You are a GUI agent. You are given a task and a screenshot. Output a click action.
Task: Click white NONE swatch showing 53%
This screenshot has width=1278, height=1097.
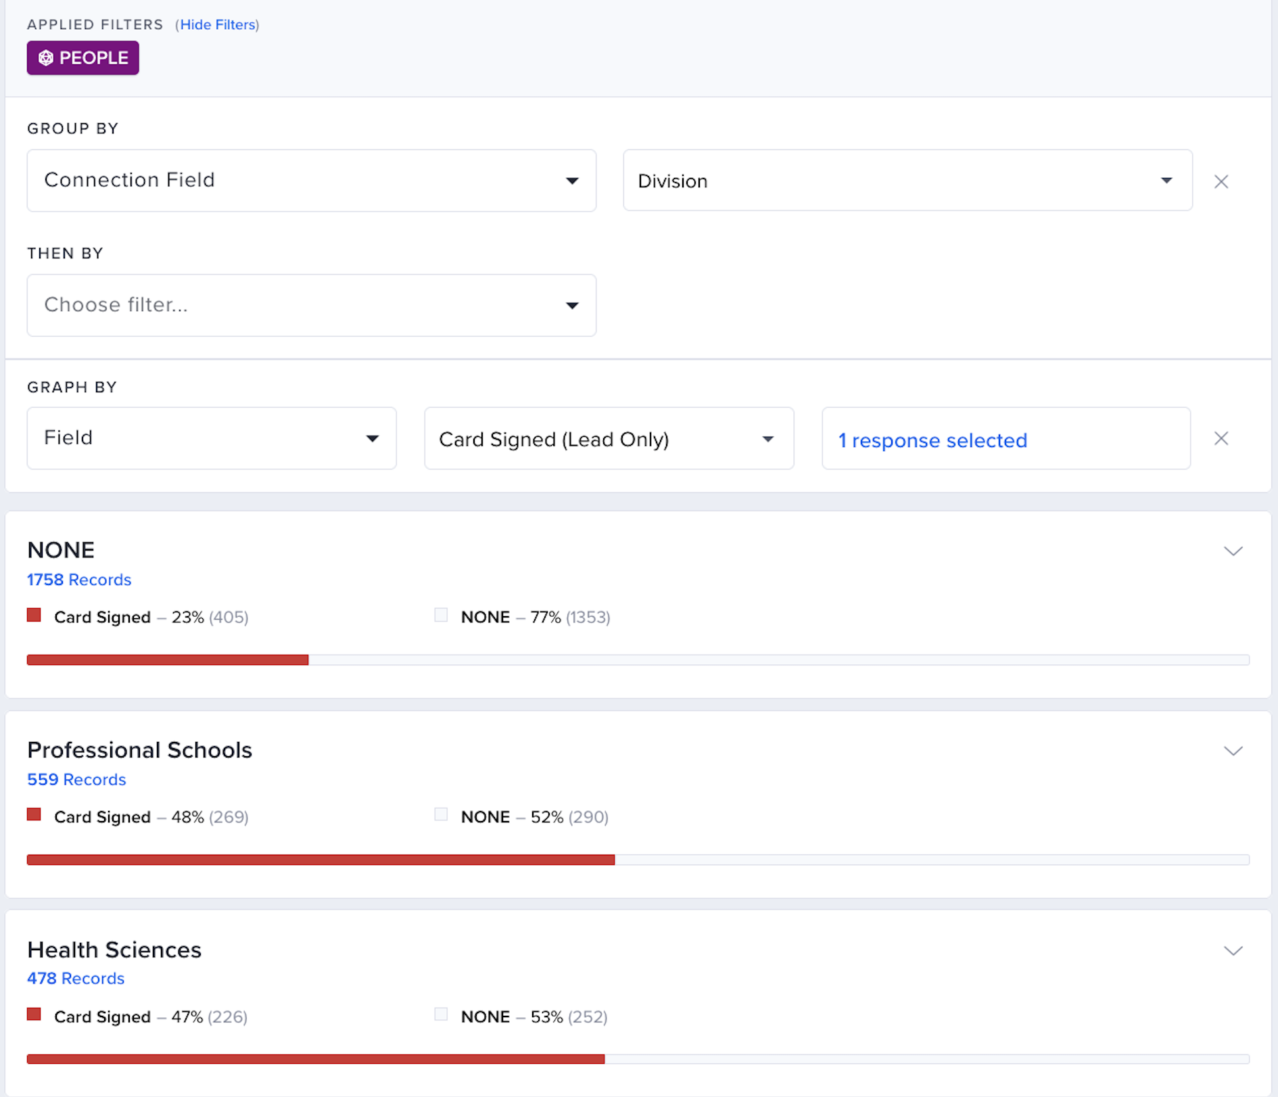(441, 1014)
